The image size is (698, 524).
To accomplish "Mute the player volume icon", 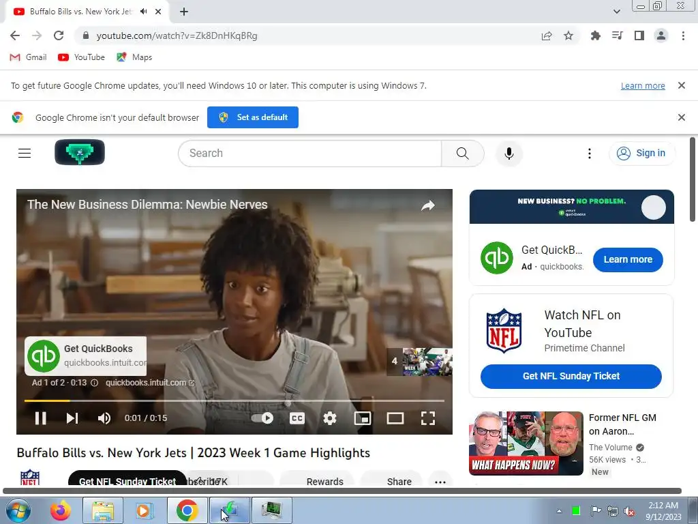I will [x=104, y=418].
